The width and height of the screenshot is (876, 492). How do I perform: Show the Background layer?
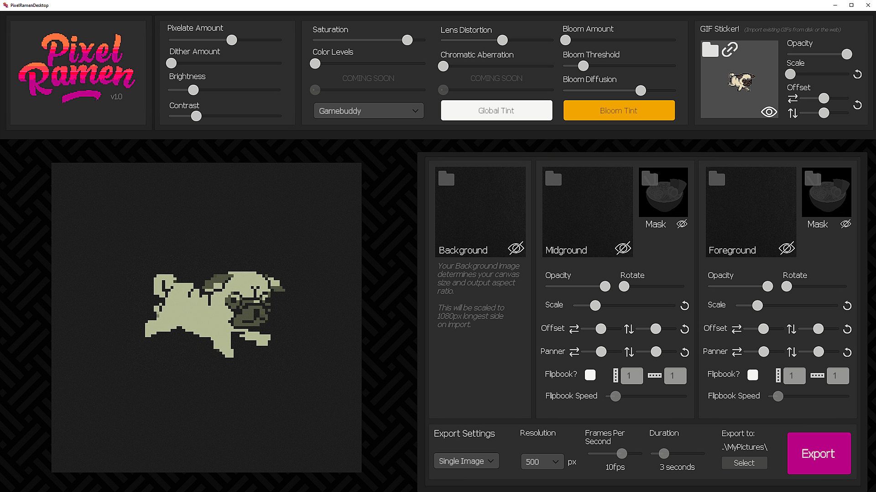(516, 248)
